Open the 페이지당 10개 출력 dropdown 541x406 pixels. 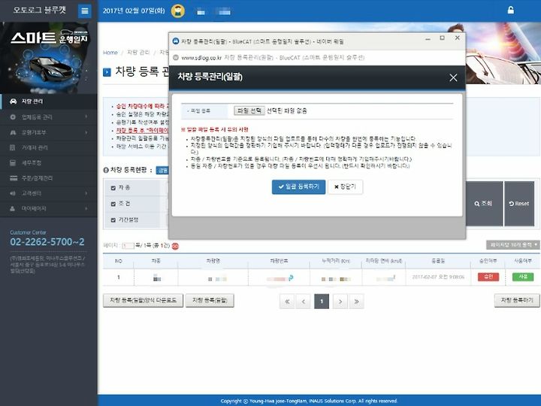click(513, 245)
